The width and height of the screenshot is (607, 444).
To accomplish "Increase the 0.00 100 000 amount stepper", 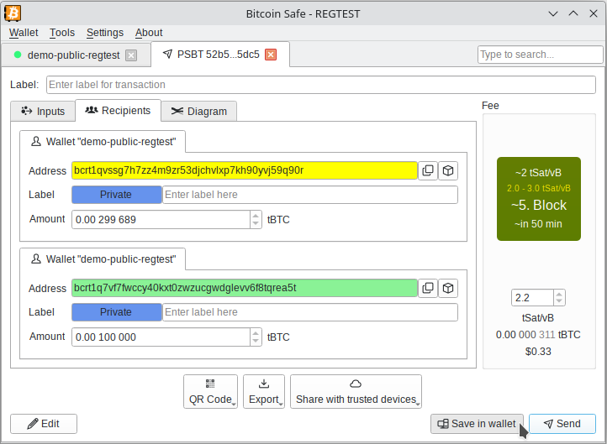I will [x=256, y=333].
